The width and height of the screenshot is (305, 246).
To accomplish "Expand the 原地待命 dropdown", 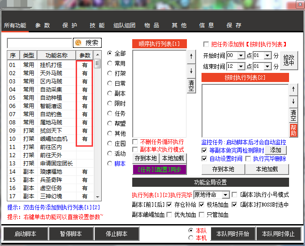I will click(x=226, y=195).
